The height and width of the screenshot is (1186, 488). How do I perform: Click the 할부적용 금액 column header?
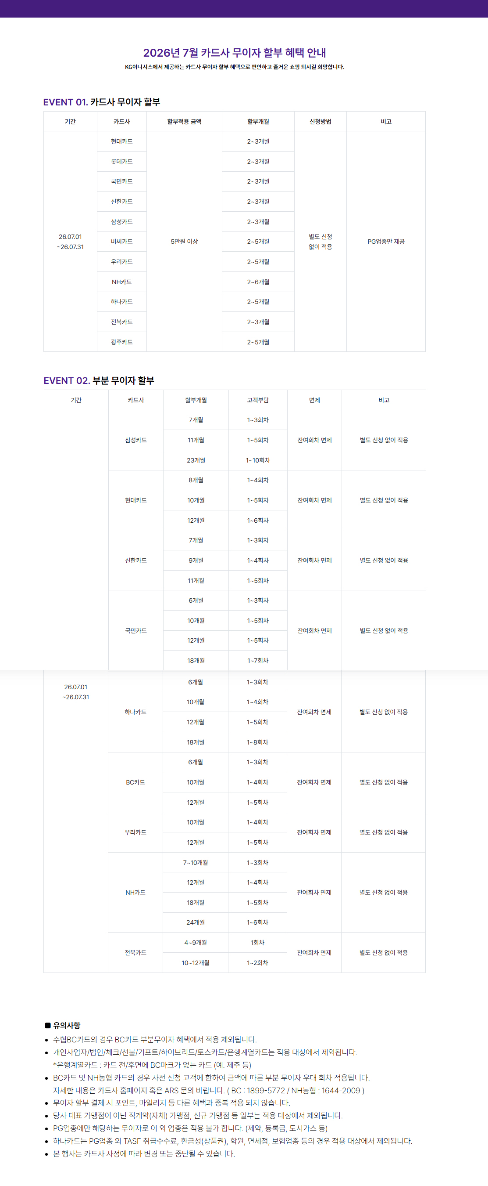click(184, 122)
